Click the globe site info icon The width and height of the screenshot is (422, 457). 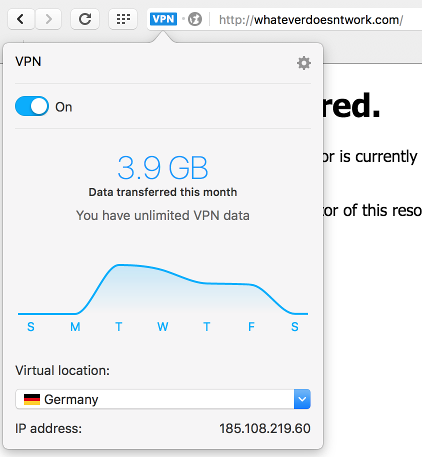pos(194,19)
